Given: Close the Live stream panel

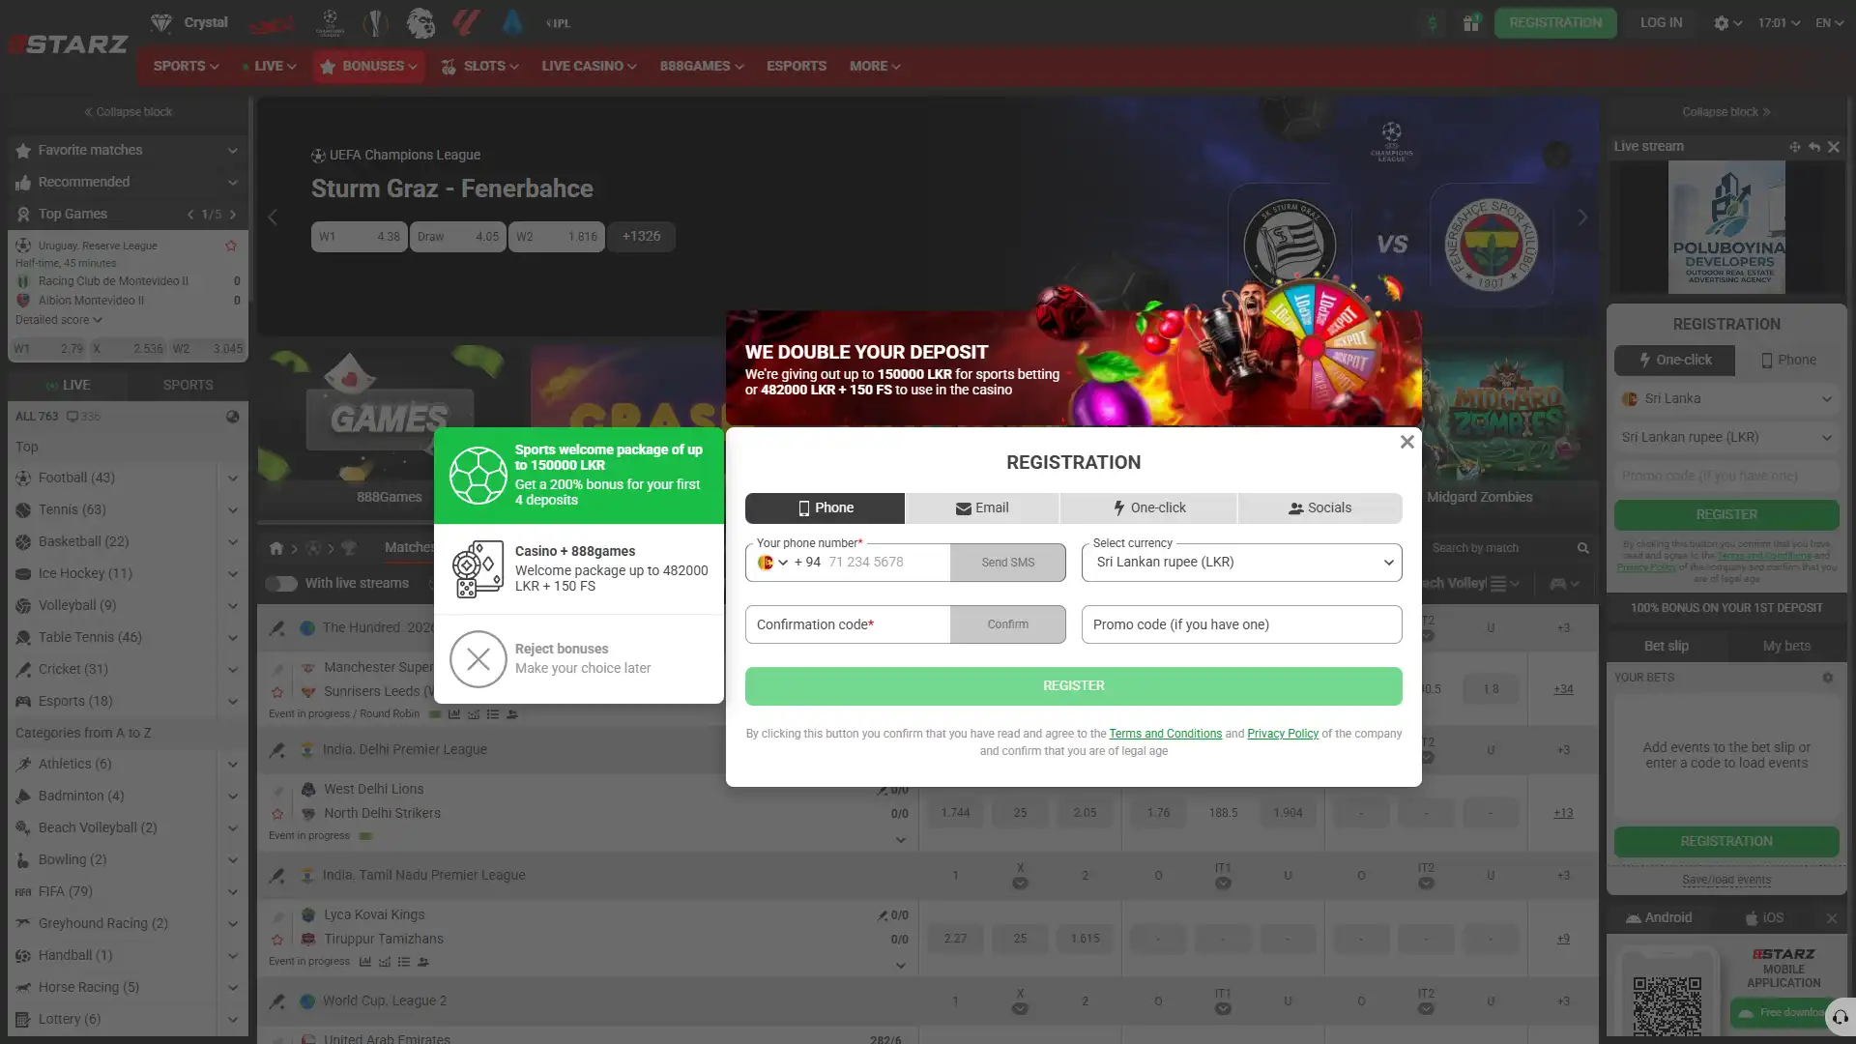Looking at the screenshot, I should pos(1834,147).
